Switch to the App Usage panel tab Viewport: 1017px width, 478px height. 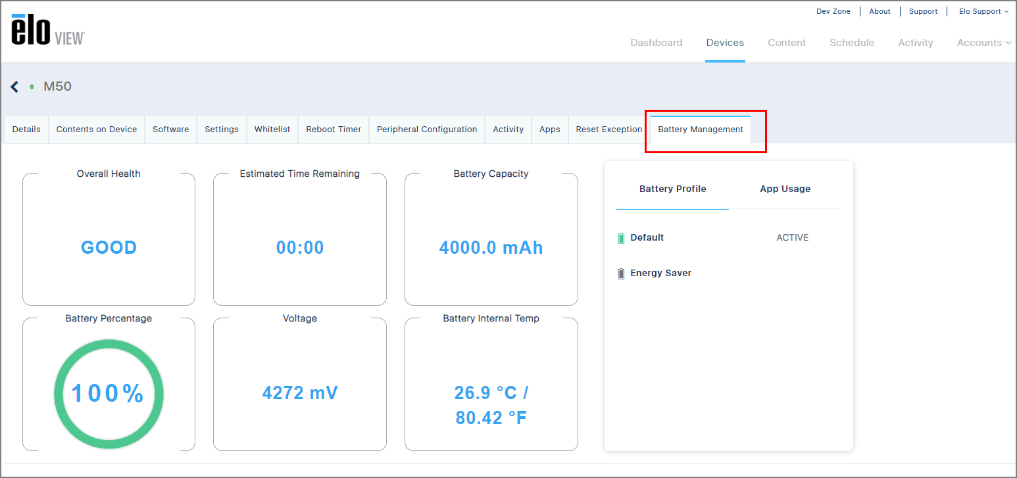coord(785,189)
